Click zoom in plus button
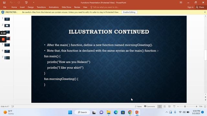The image size is (207, 116). pos(196,106)
